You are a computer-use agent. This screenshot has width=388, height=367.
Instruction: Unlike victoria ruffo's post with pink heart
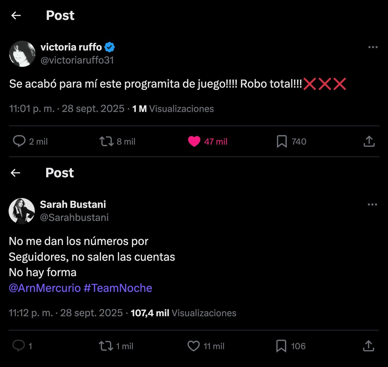pyautogui.click(x=194, y=142)
